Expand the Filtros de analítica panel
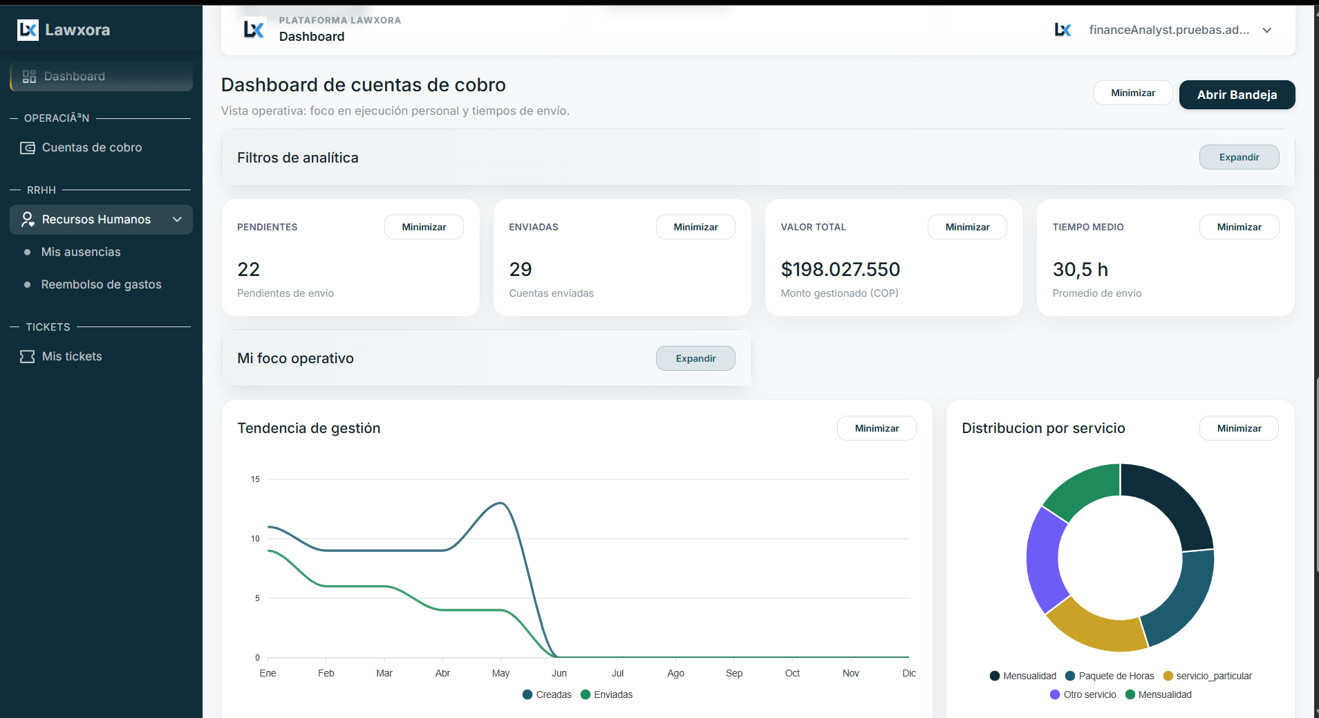1319x718 pixels. pos(1239,157)
